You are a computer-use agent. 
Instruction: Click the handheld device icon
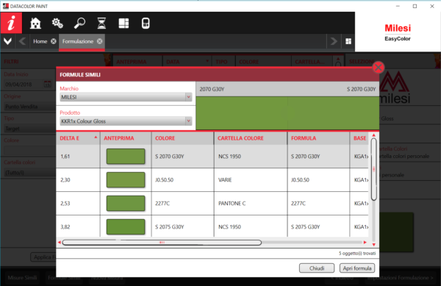[x=146, y=23]
